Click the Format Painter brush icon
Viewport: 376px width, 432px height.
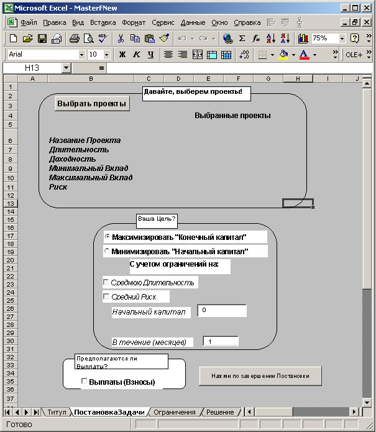coord(164,39)
